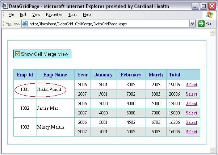Close the DataGridPage browser window
Viewport: 218px width, 155px height.
click(x=212, y=6)
